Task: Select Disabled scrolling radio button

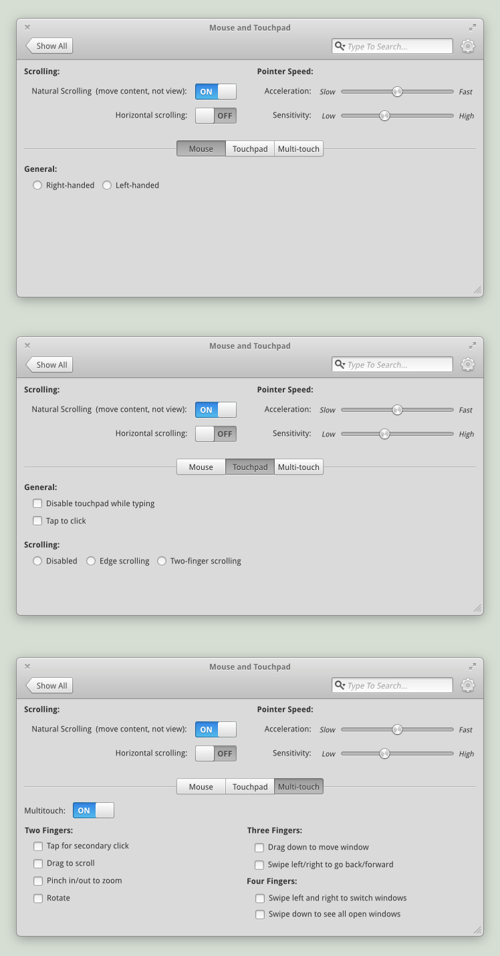Action: 37,561
